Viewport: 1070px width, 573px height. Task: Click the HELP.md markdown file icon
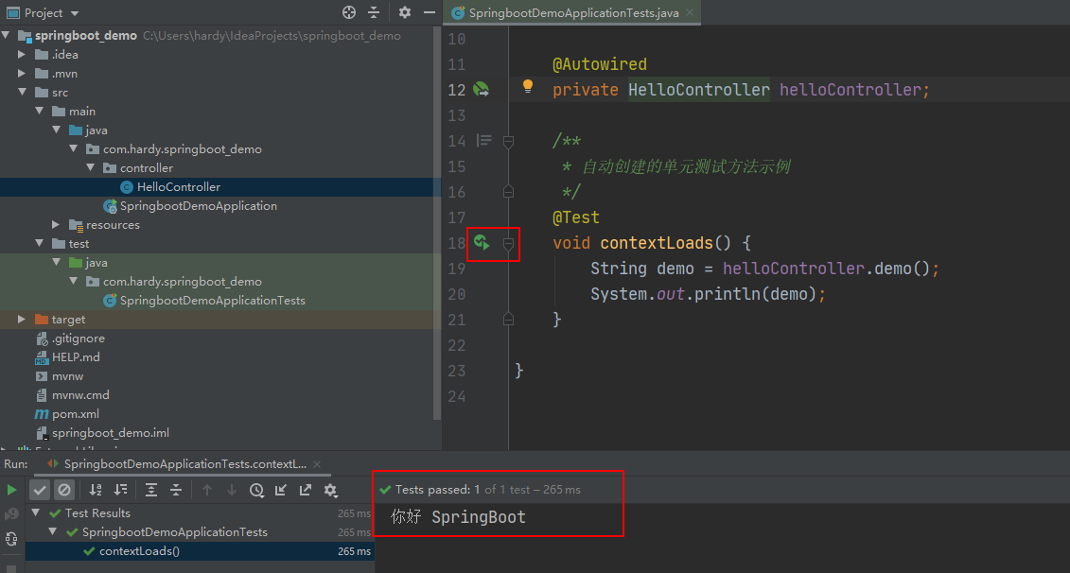[x=42, y=357]
